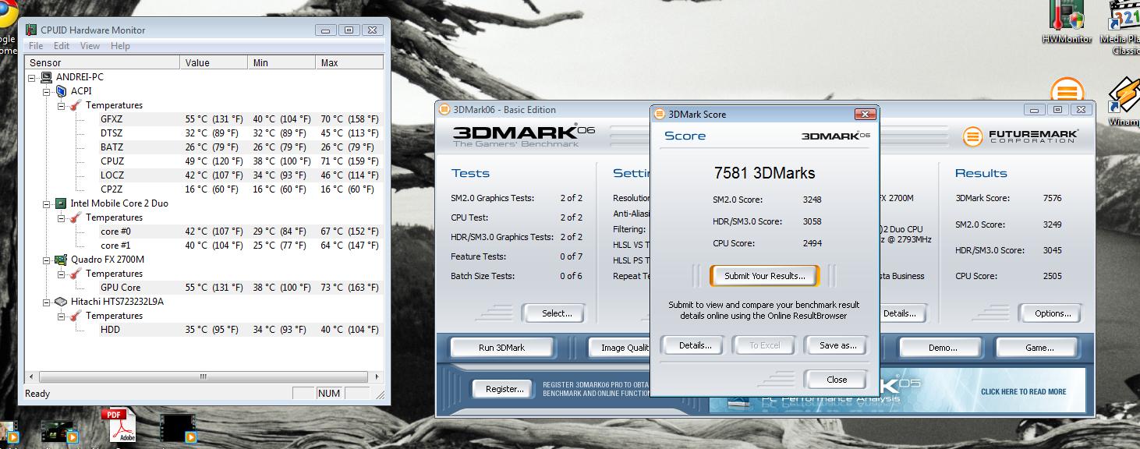
Task: Collapse Temperatures under Intel Mobile Core 2 Duo
Action: [62, 217]
